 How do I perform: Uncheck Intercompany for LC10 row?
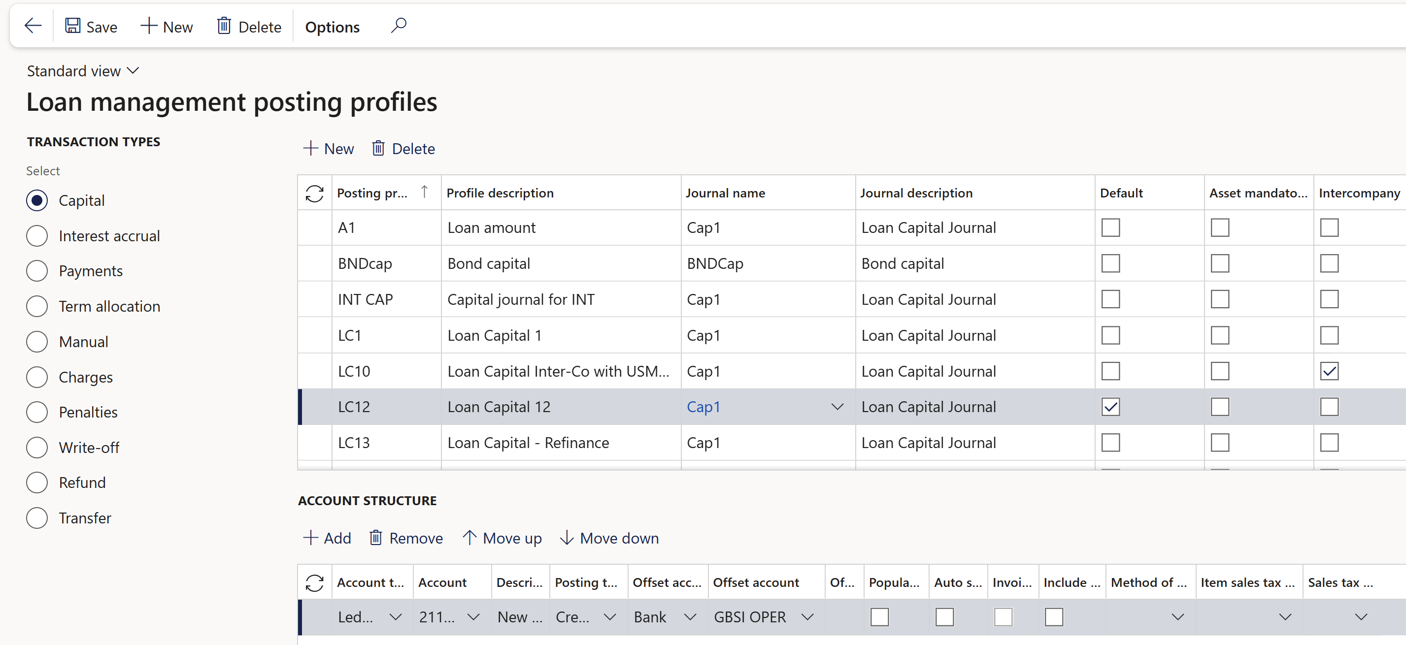point(1329,371)
